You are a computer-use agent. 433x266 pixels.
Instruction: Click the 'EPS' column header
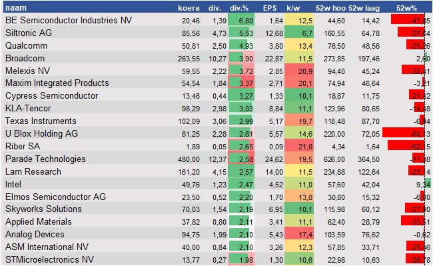pyautogui.click(x=270, y=8)
